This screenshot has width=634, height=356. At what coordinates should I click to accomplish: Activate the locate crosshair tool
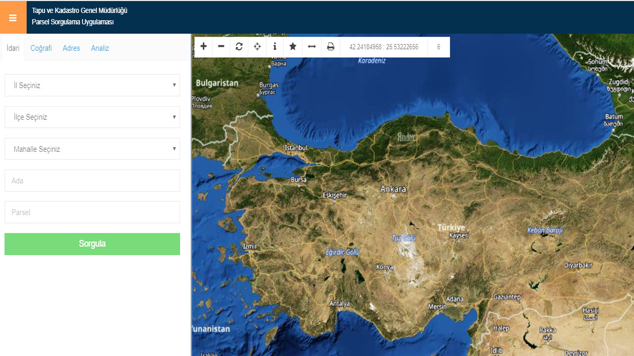(257, 46)
